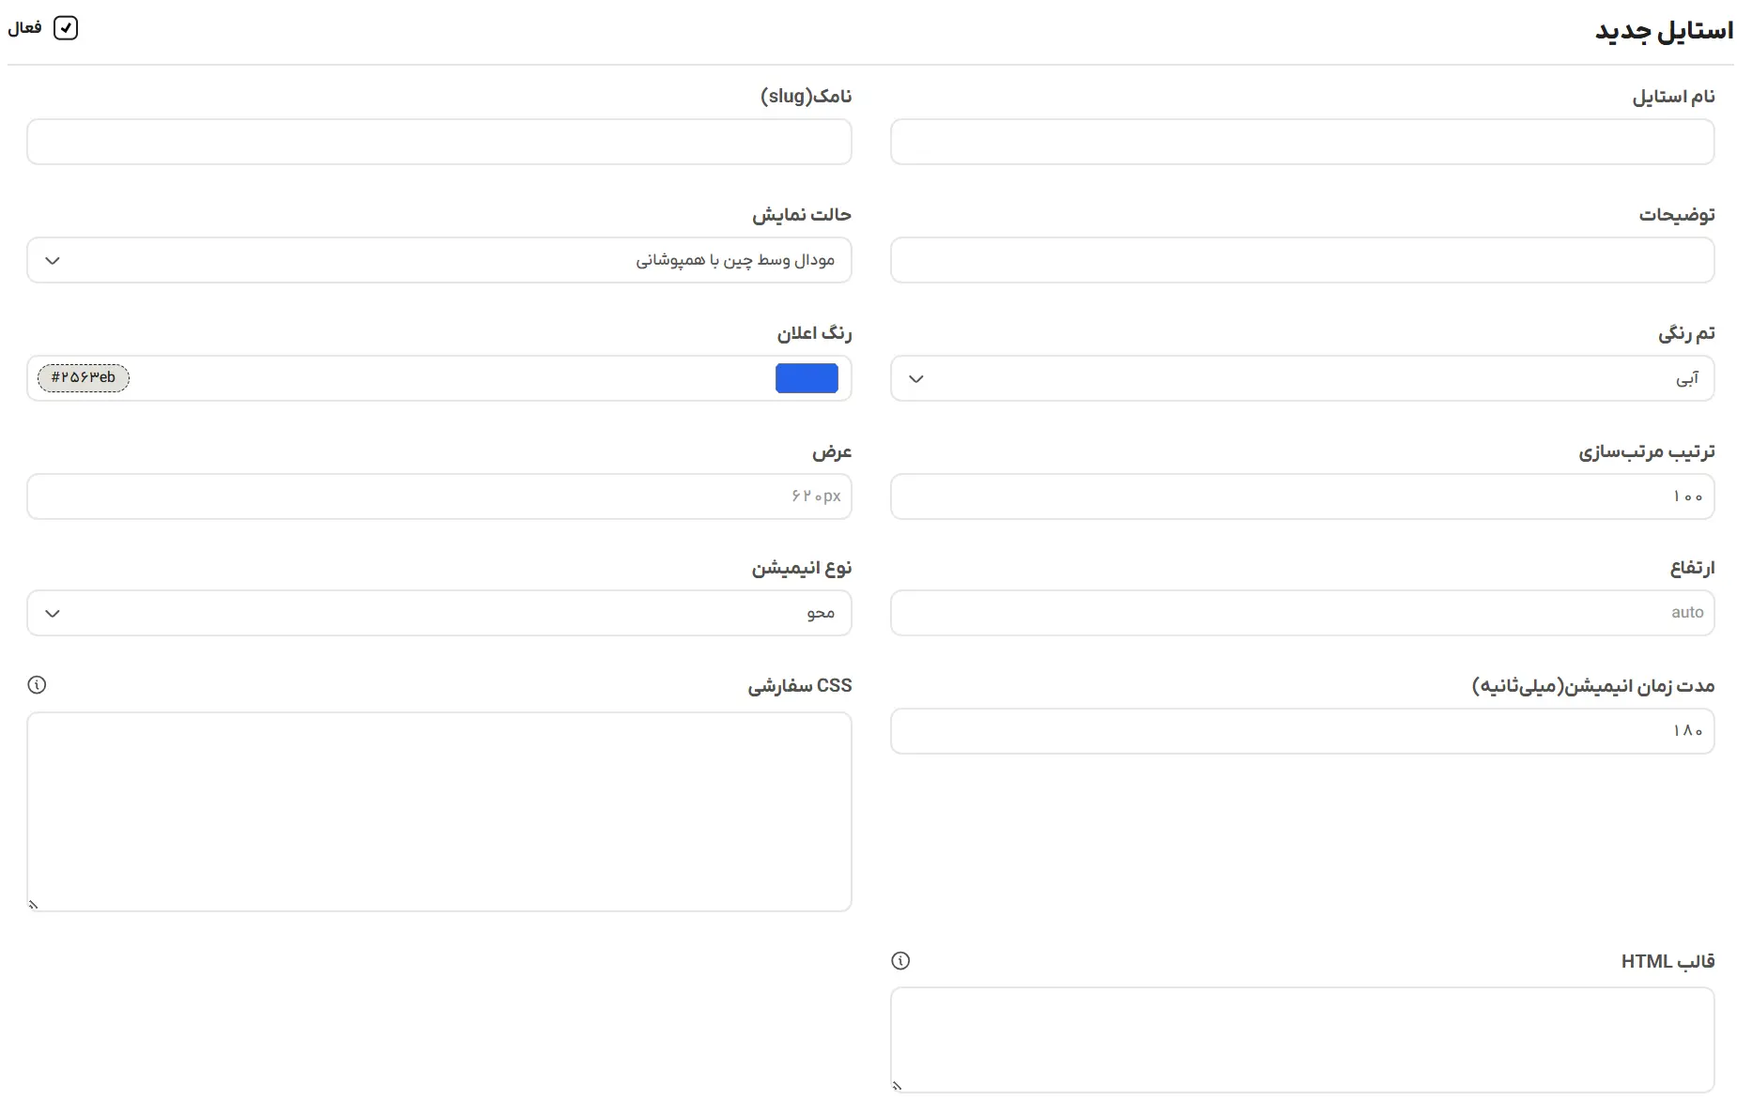Image resolution: width=1752 pixels, height=1115 pixels.
Task: Click the info icon beside قالب HTML
Action: click(x=900, y=961)
